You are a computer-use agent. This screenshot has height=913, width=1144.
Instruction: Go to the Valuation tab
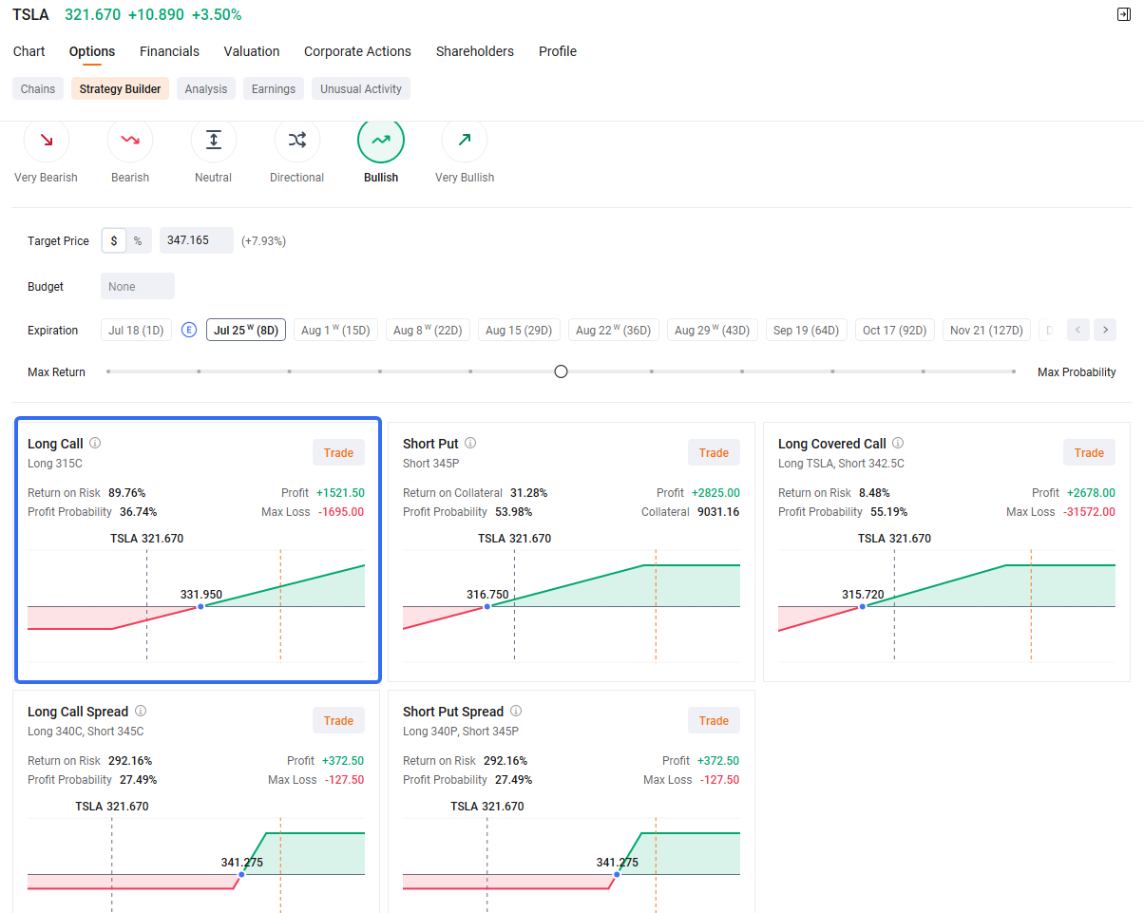(x=252, y=51)
